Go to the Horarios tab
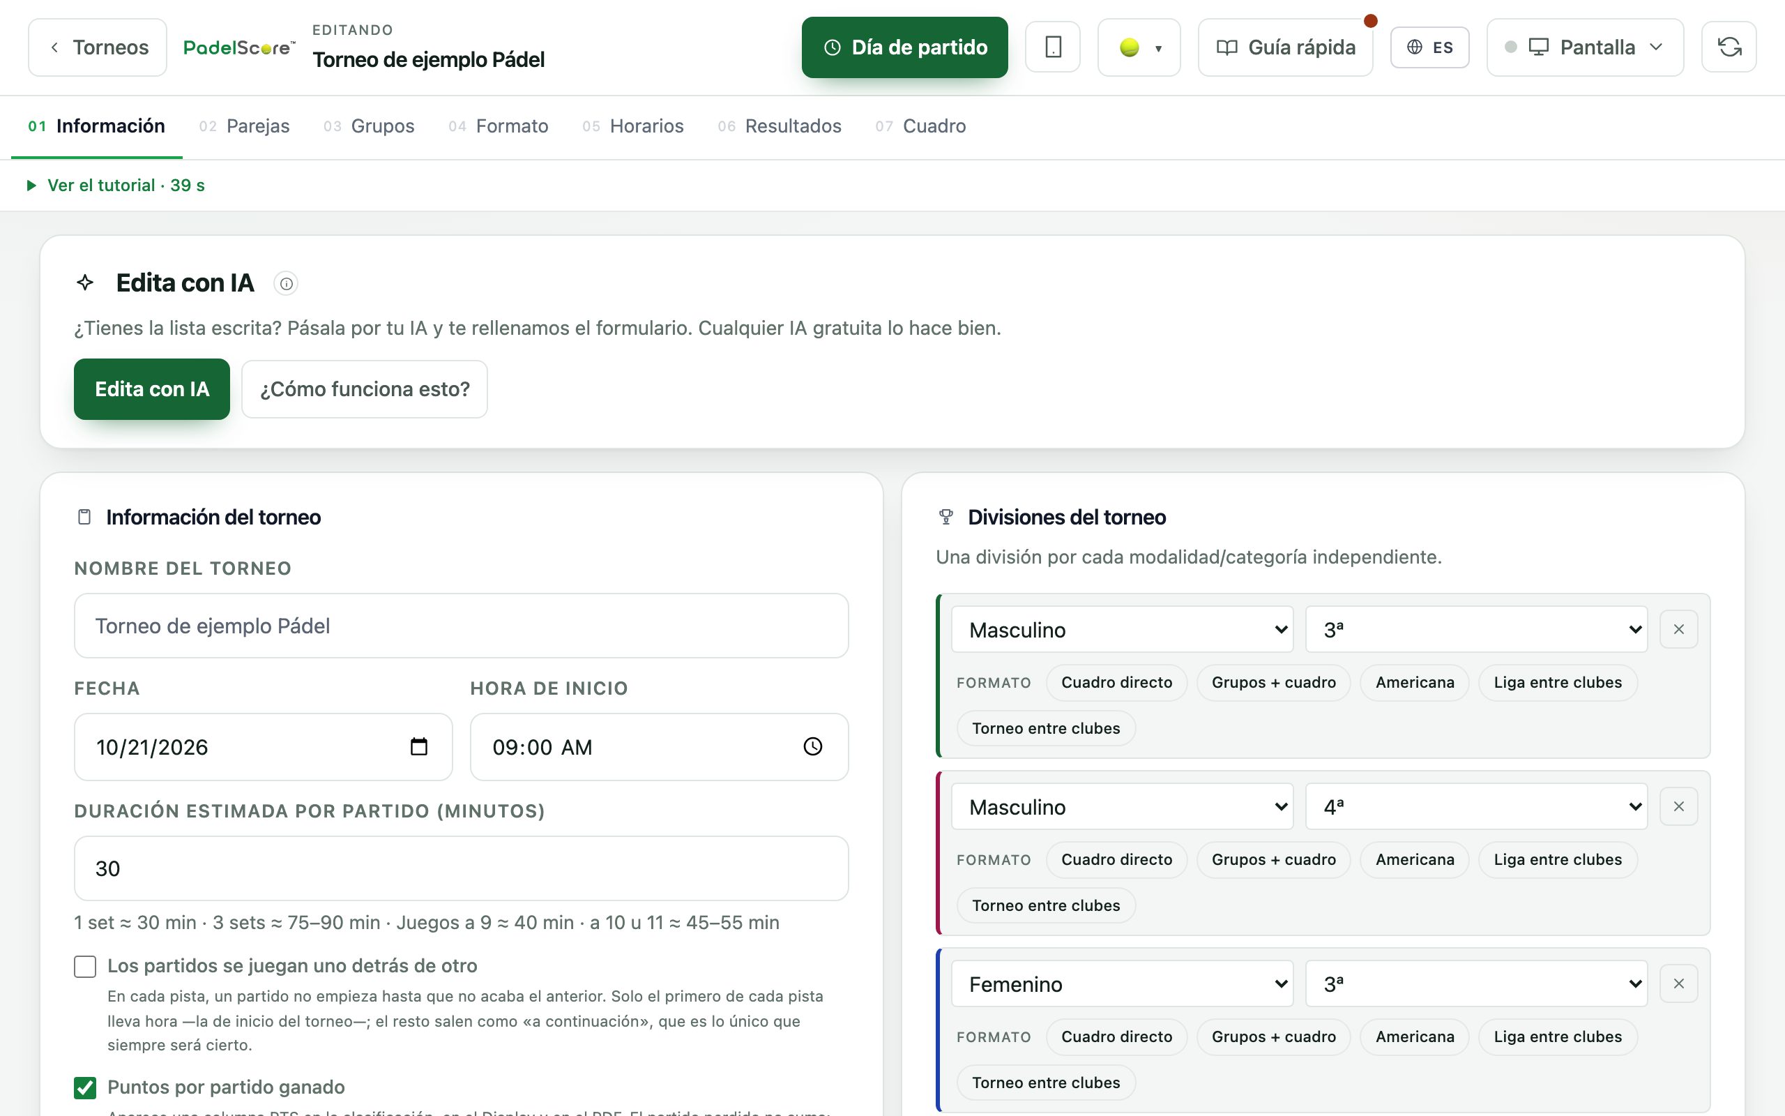The image size is (1785, 1116). (x=633, y=126)
